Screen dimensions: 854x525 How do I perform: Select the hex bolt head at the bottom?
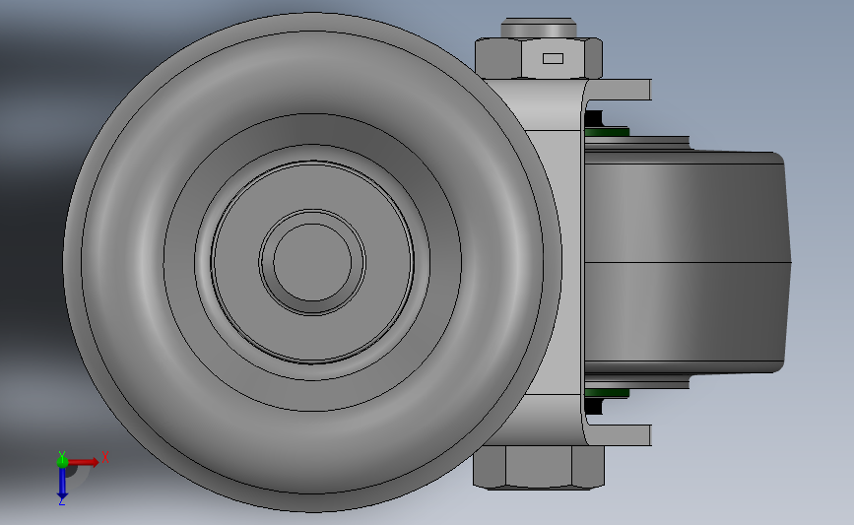click(539, 467)
